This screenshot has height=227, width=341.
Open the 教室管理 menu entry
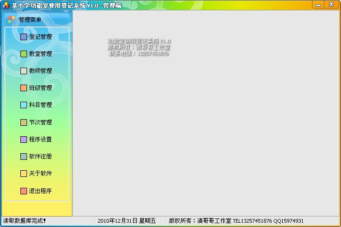click(x=40, y=54)
